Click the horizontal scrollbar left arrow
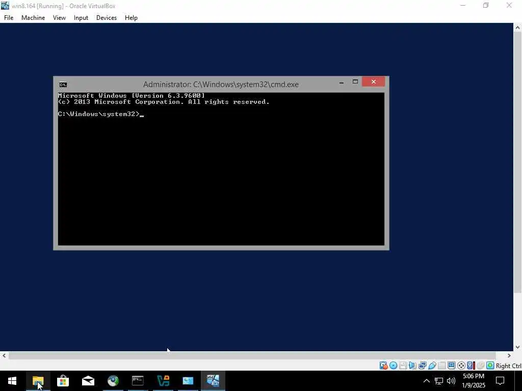 pyautogui.click(x=4, y=355)
